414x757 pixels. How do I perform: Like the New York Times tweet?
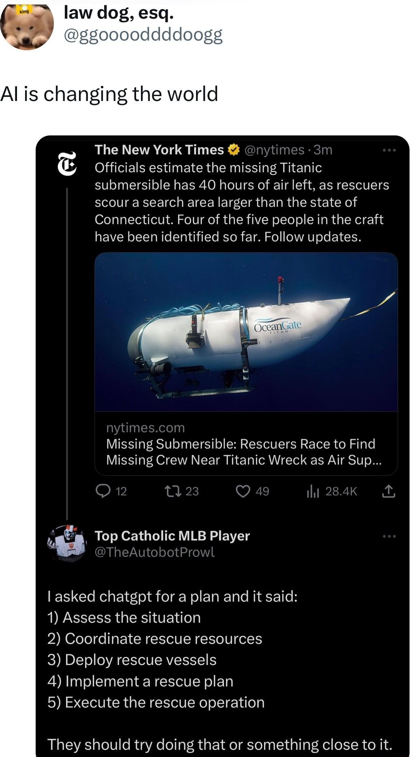pyautogui.click(x=243, y=491)
